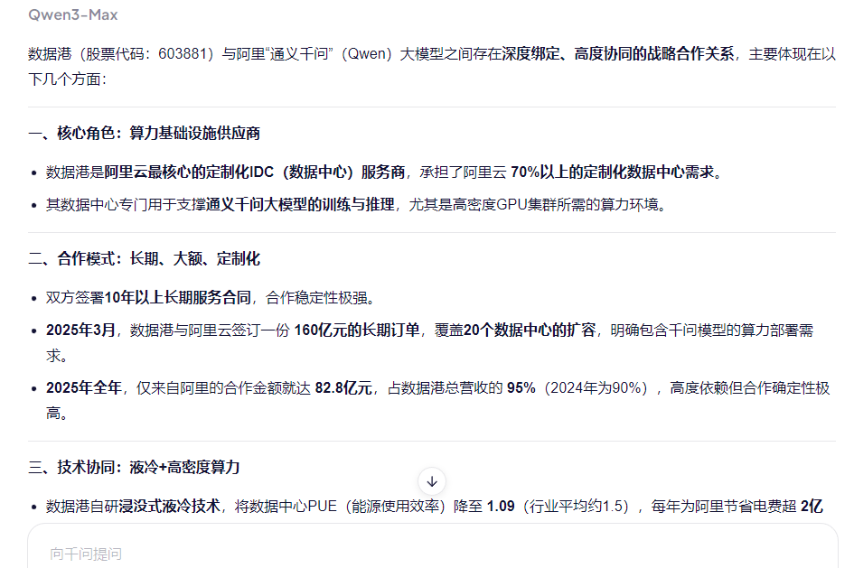Click text 明确包含千问模型的算力部署需
The image size is (854, 568).
point(712,331)
